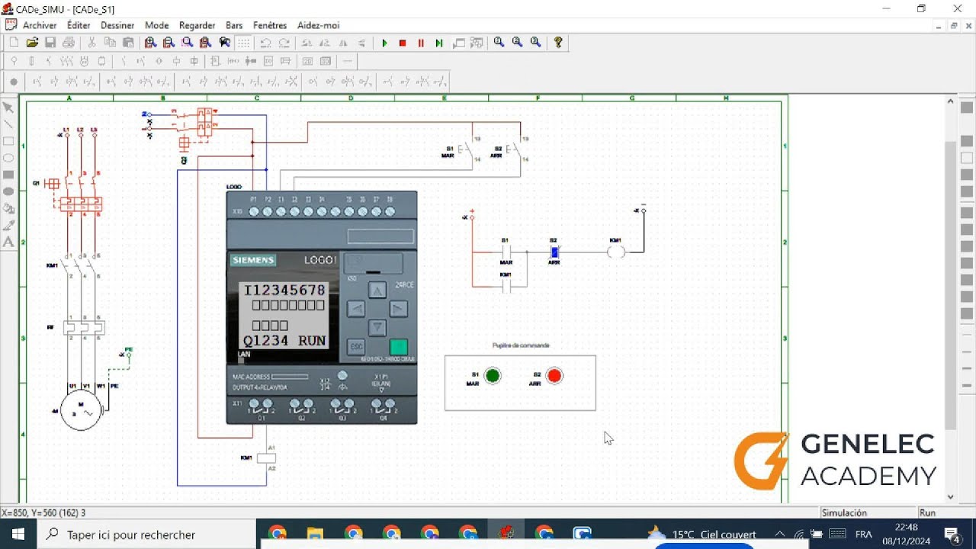Image resolution: width=976 pixels, height=549 pixels.
Task: Open a file with the folder icon
Action: (32, 43)
